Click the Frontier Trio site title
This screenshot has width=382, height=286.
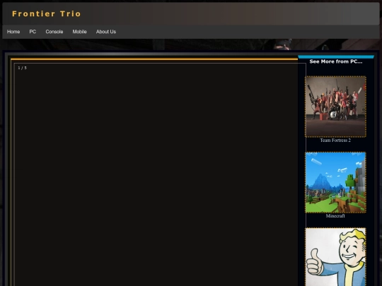click(46, 14)
